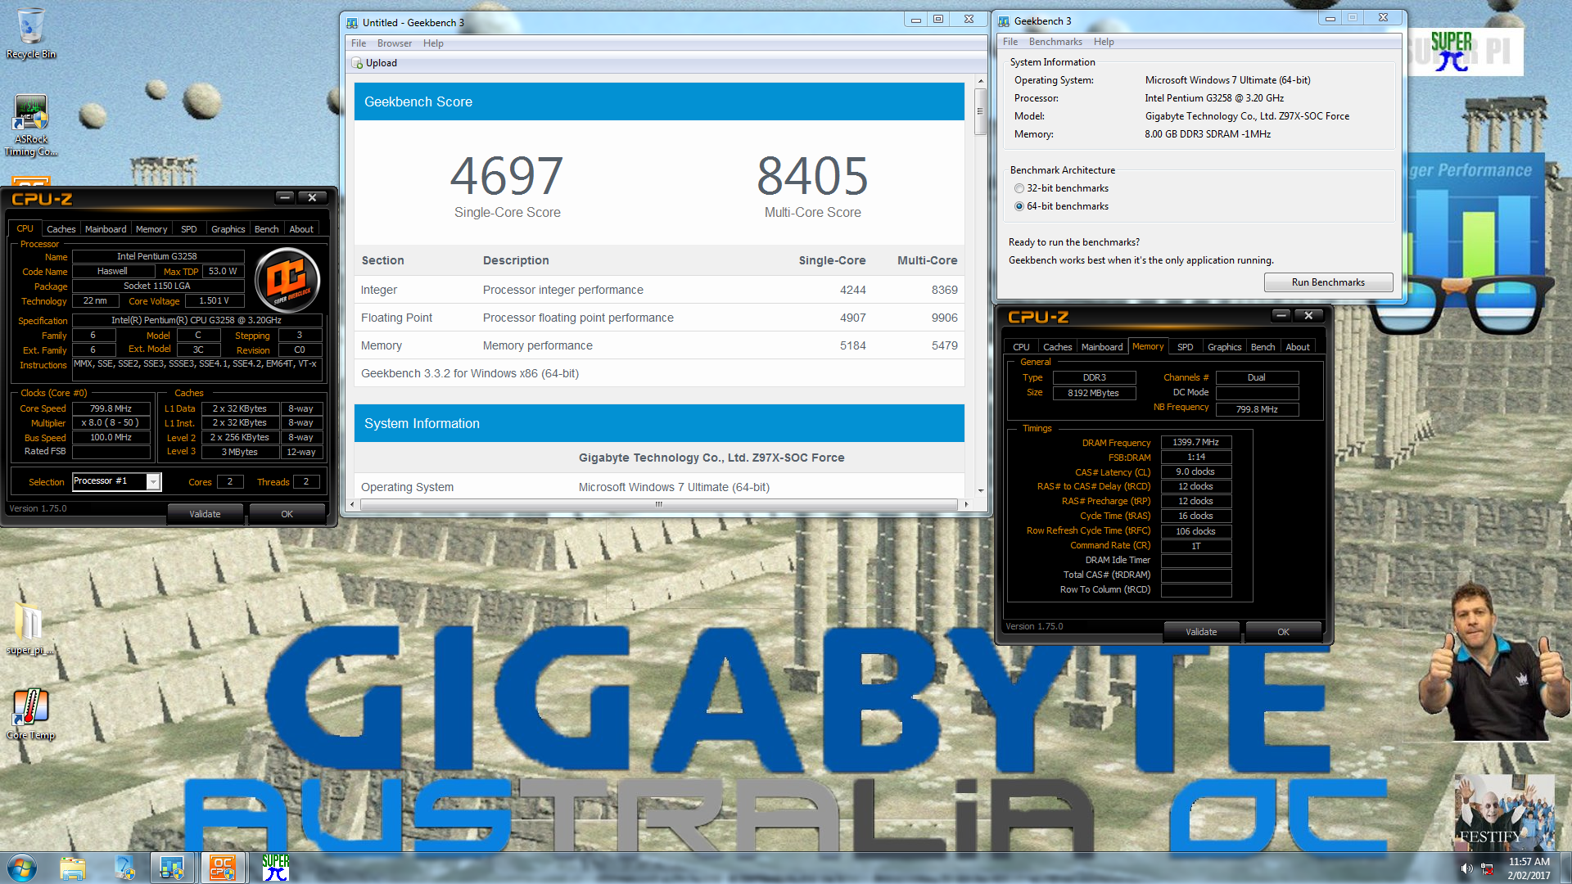Click the OC logo in left CPU-Z window
Viewport: 1572px width, 884px height.
287,280
